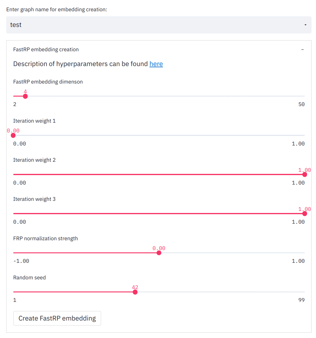Screen dimensions: 316x338
Task: Click the middle of embedding dimension slider track
Action: click(x=159, y=96)
